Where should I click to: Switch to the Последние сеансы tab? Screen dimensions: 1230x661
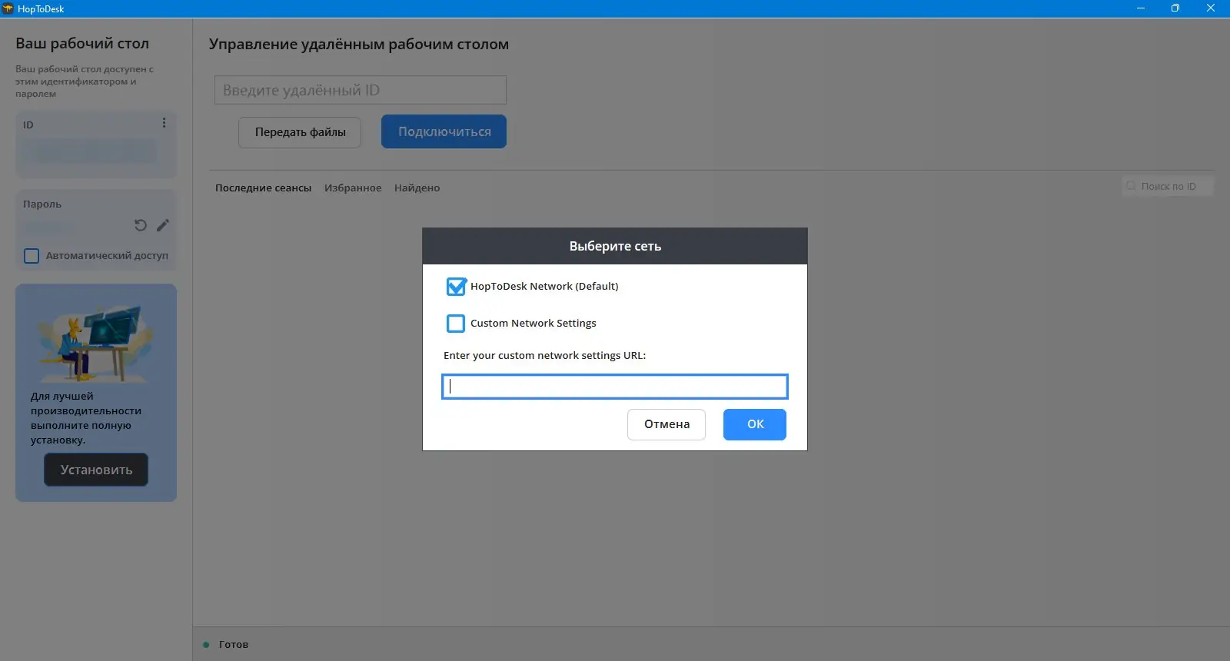(263, 188)
